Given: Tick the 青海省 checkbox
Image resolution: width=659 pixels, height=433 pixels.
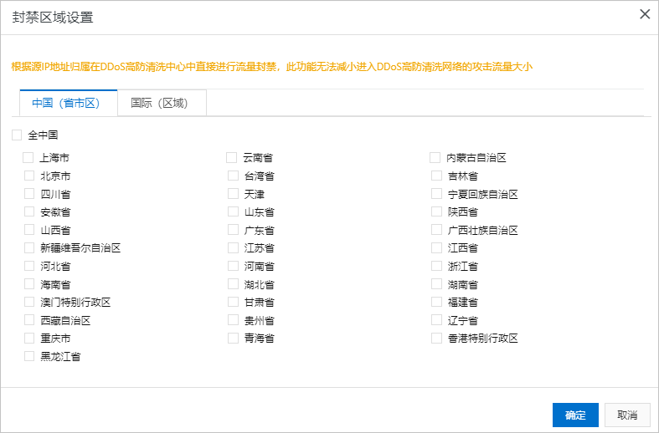Looking at the screenshot, I should point(233,338).
